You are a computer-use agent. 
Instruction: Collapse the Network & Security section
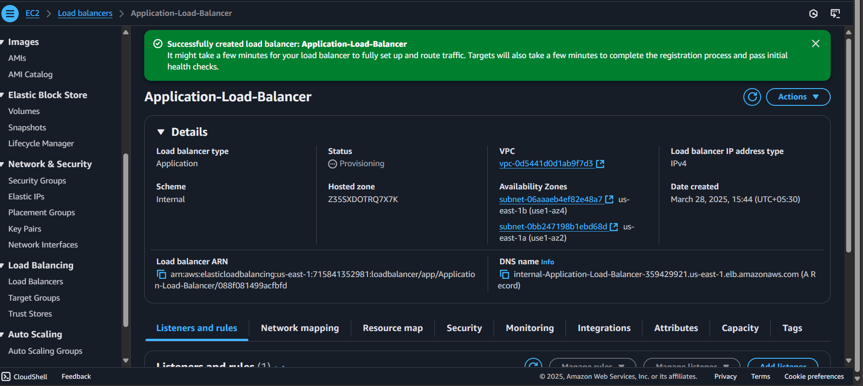[2, 164]
